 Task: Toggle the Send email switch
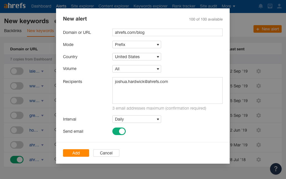click(119, 131)
